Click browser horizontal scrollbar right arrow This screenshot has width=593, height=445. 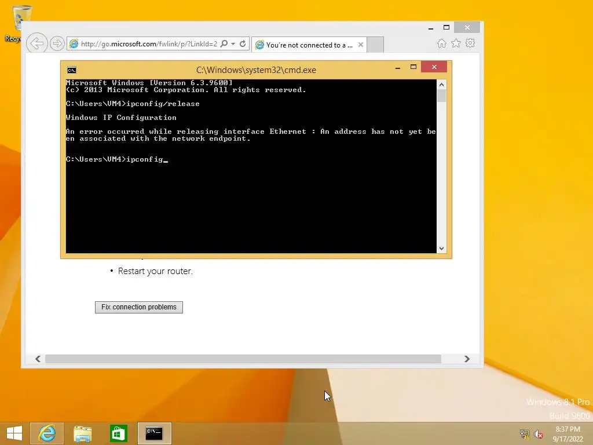coord(467,359)
